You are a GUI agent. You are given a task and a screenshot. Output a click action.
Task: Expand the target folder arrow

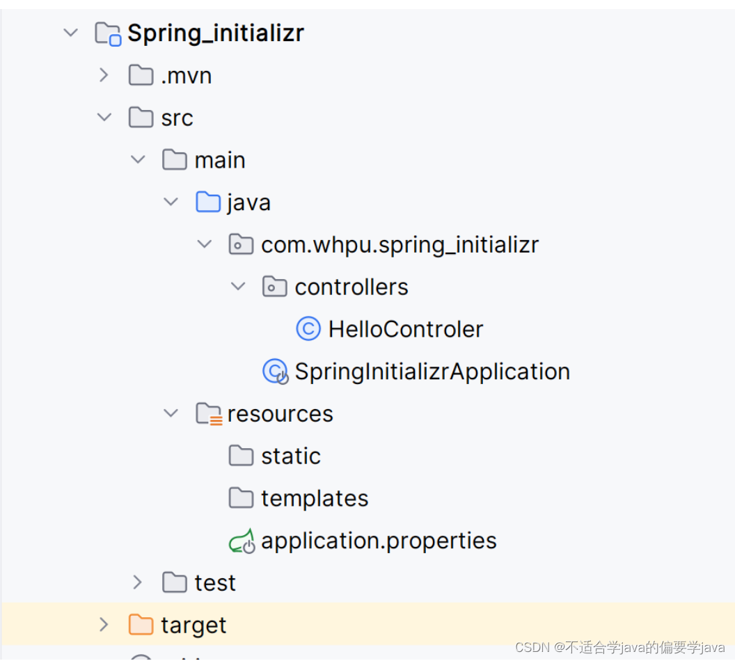click(104, 624)
